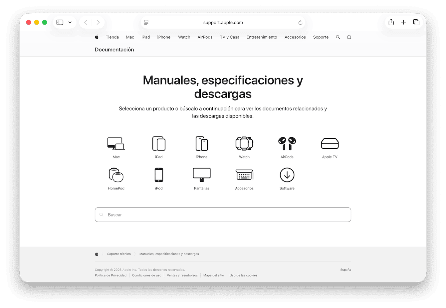Go forward with Safari's forward arrow

coord(98,22)
